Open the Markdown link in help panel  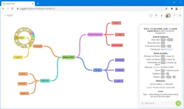click(168, 49)
